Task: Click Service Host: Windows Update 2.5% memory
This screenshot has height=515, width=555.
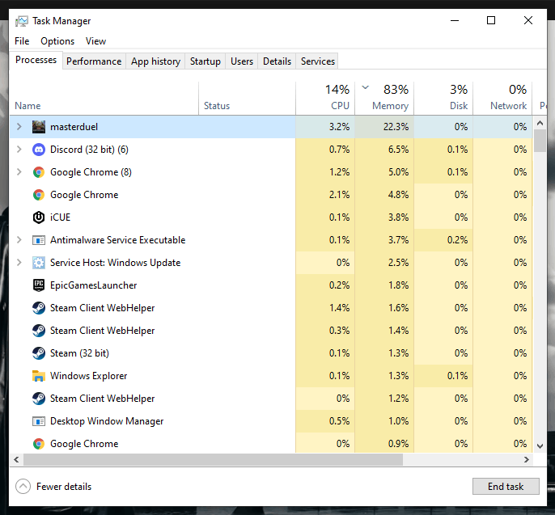Action: click(x=398, y=263)
